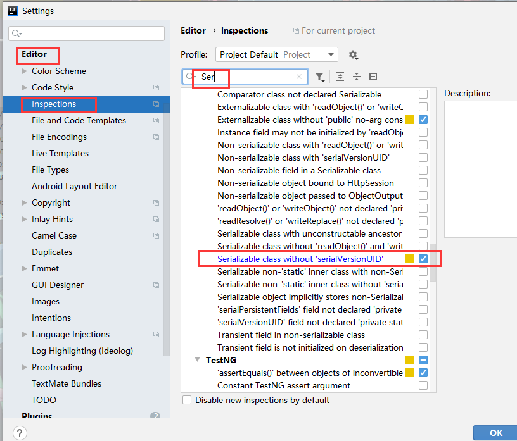Click the project-level icon beside Inlay Hints
517x441 pixels.
click(156, 220)
